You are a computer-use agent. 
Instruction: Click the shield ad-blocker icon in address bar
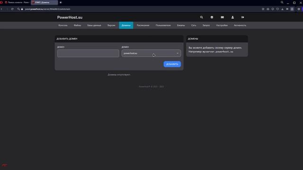click(x=273, y=9)
